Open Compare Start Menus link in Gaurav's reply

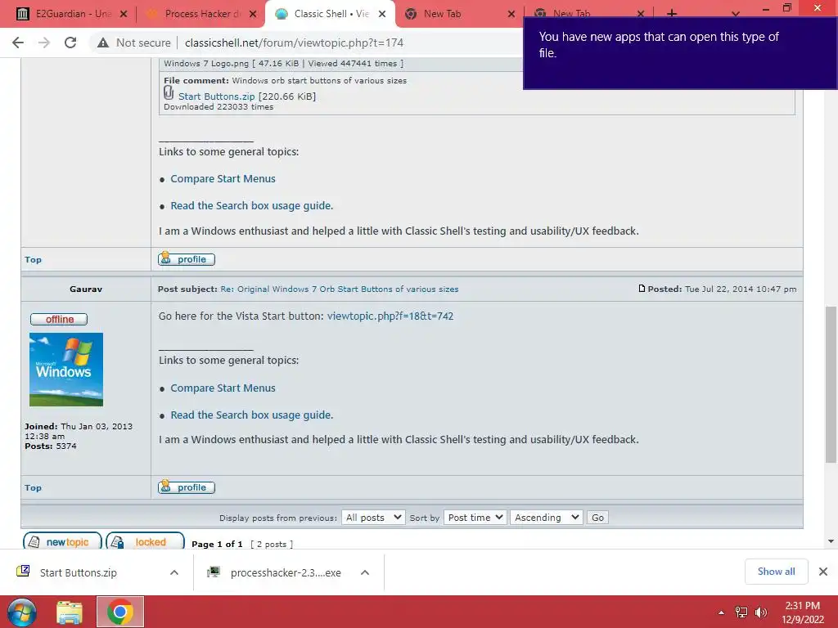(223, 388)
